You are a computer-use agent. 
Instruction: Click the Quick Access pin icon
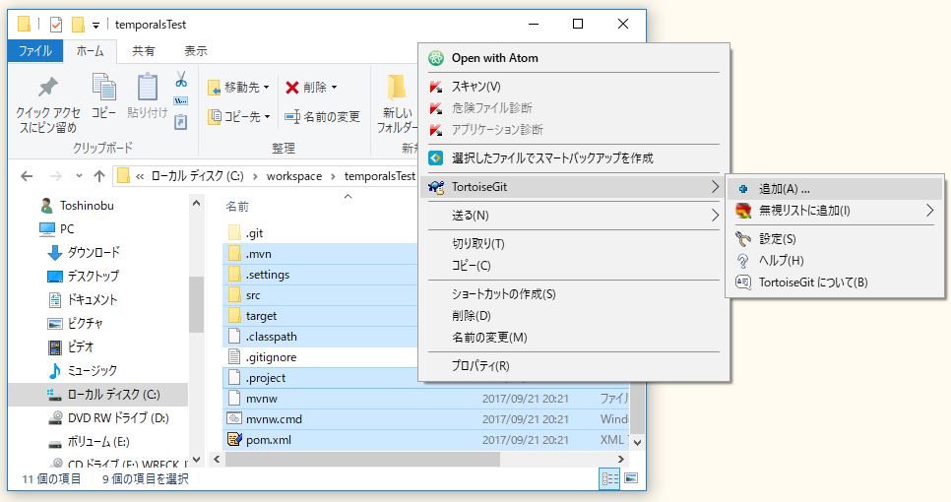tap(48, 88)
